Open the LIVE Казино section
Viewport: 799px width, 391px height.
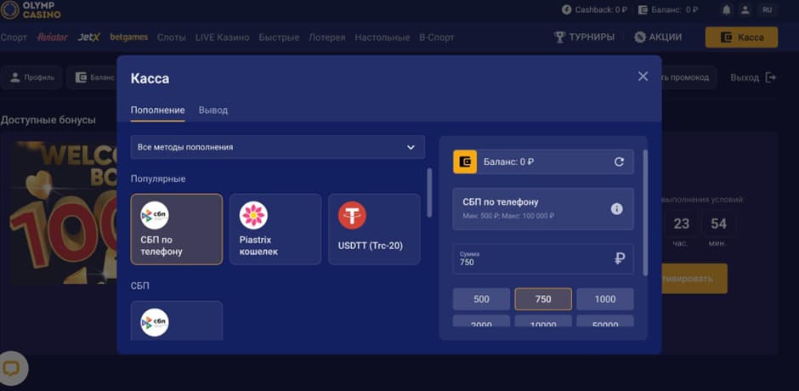click(222, 37)
